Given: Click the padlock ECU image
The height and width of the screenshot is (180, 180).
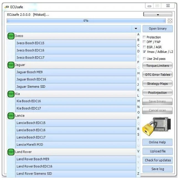Looking at the screenshot, I should tap(157, 126).
